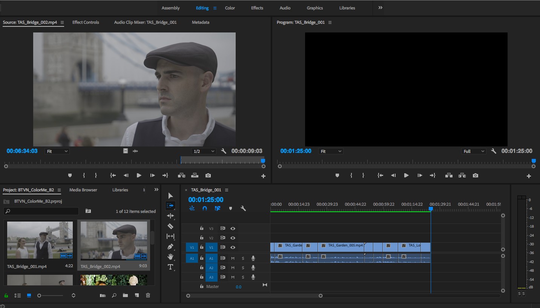This screenshot has height=308, width=540.
Task: Switch to Color workspace
Action: tap(230, 8)
